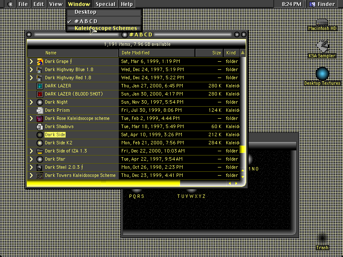Select the Dark Prism file name
Screen dimensions: 343x257
click(57, 111)
